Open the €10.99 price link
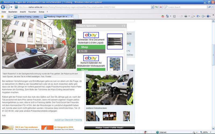Viewport: 215px width, 134px height. coord(83,51)
